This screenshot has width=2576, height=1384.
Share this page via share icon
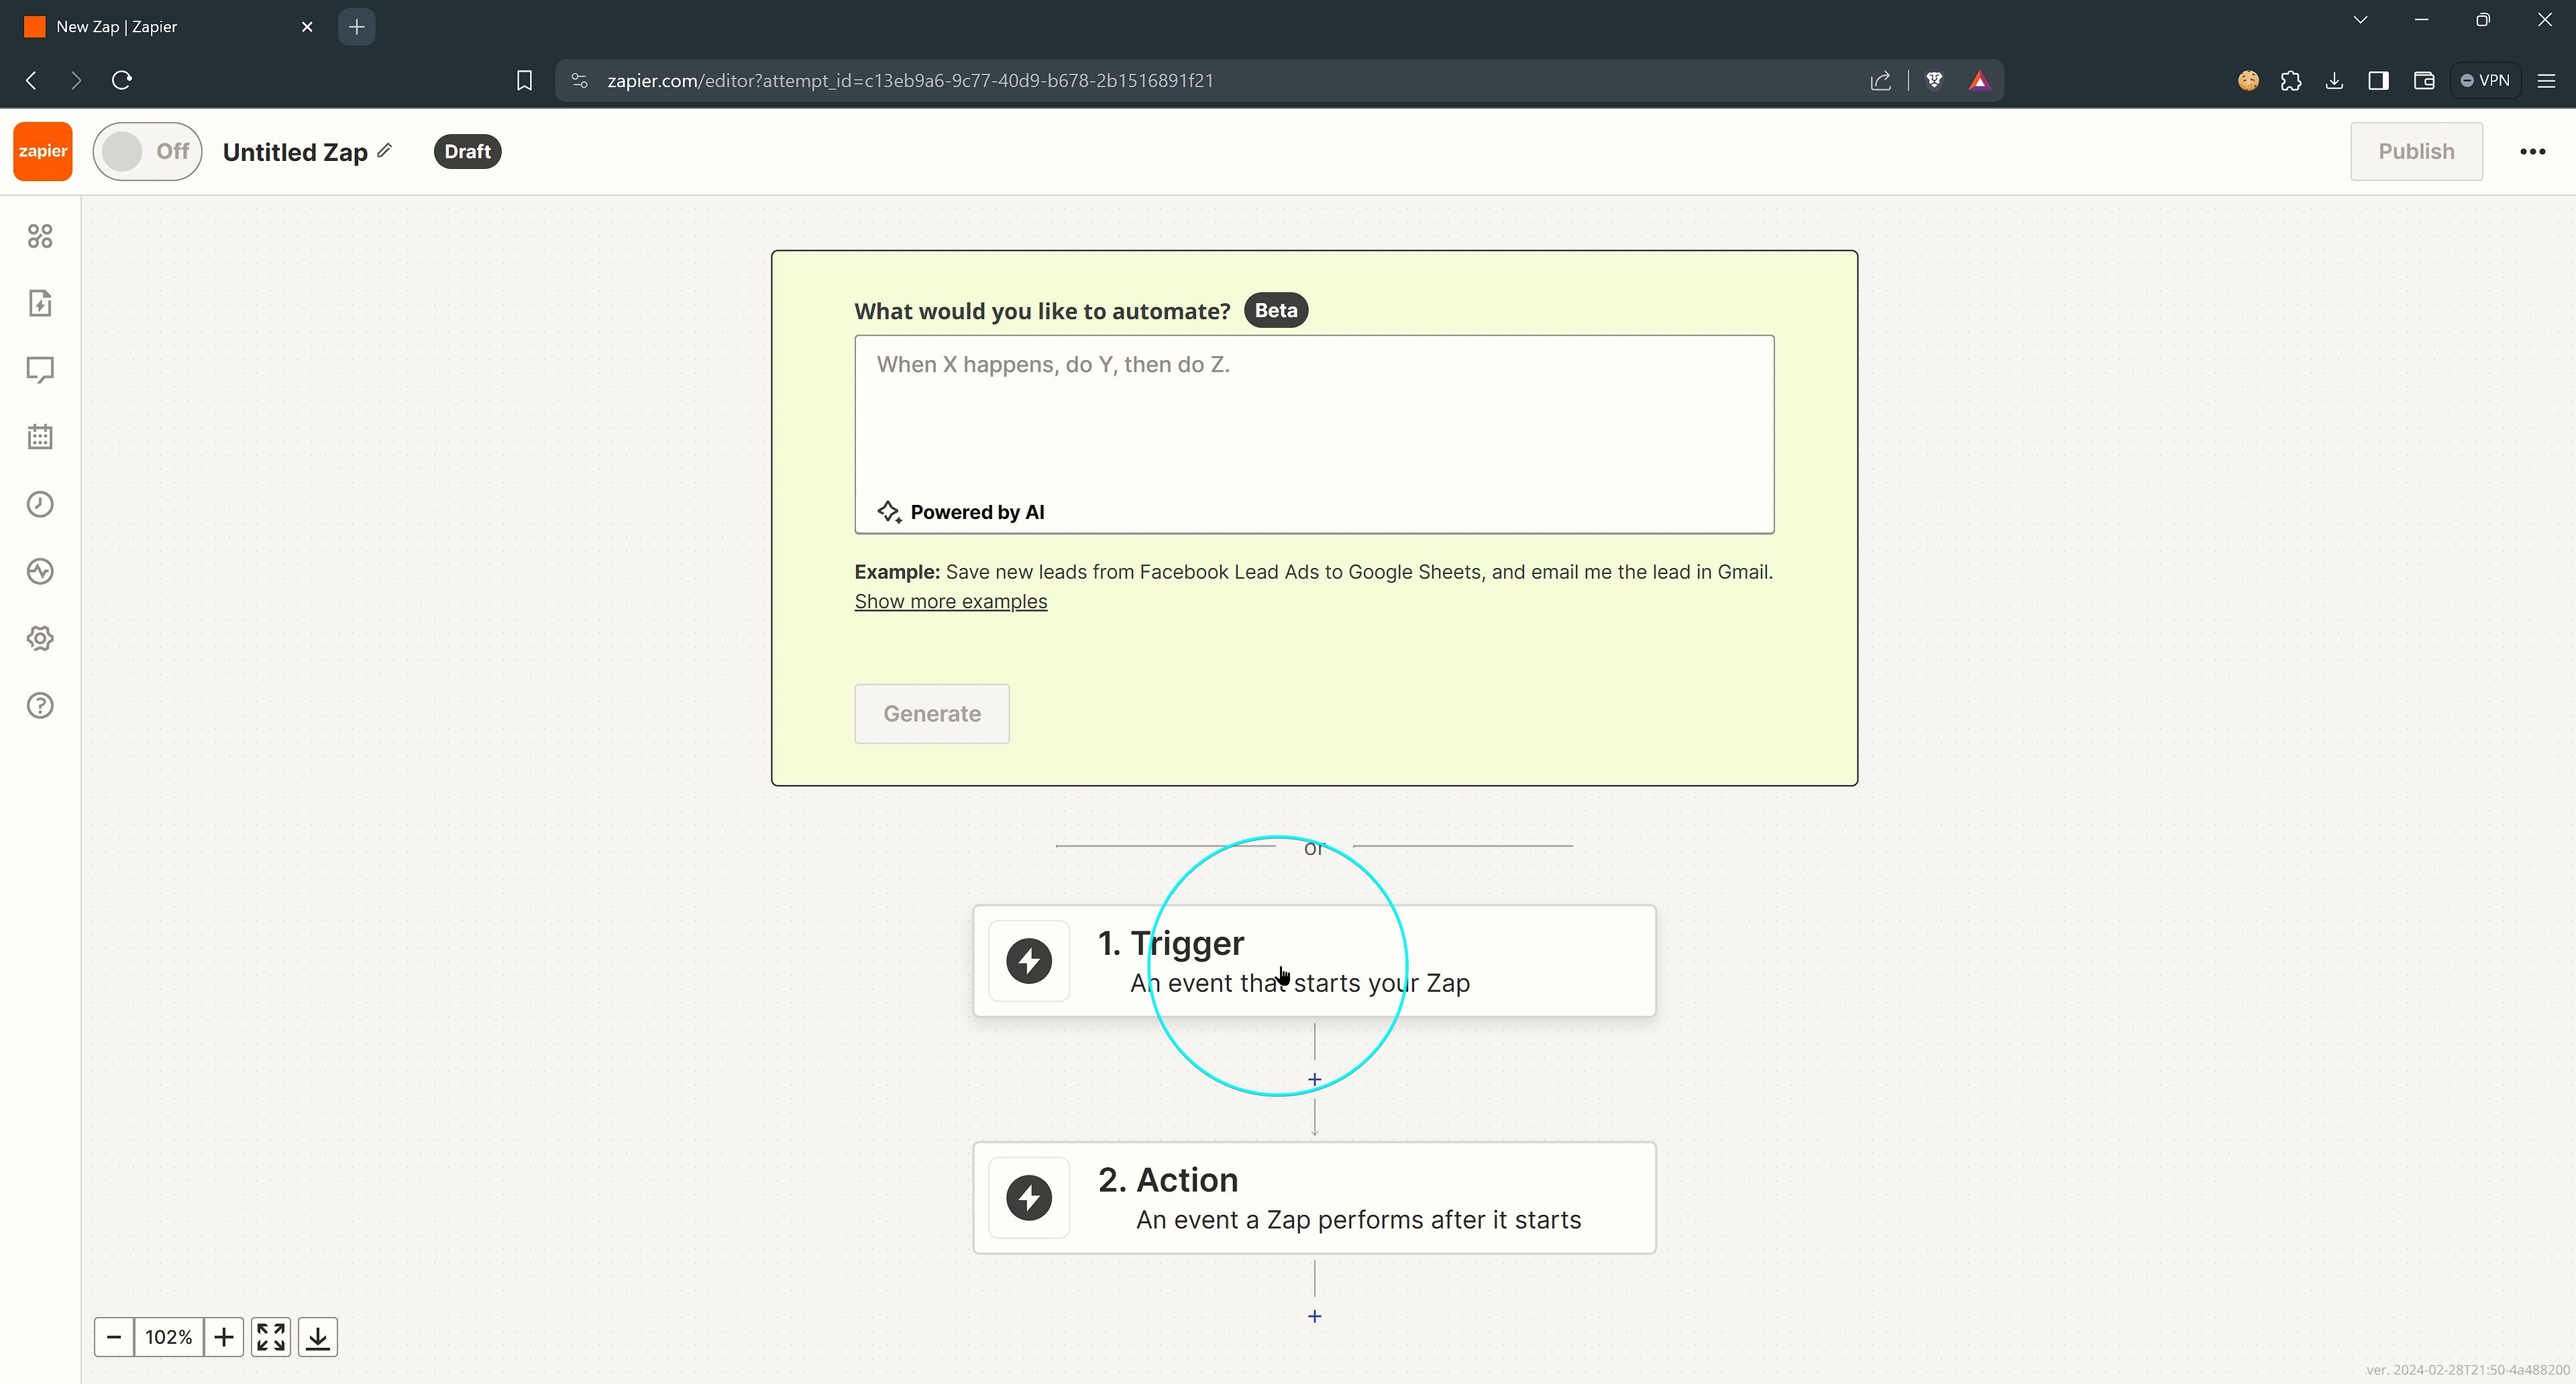1880,80
